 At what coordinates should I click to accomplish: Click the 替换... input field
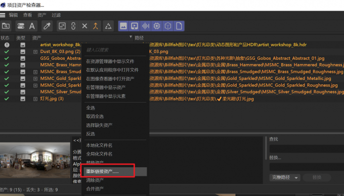pos(307,167)
